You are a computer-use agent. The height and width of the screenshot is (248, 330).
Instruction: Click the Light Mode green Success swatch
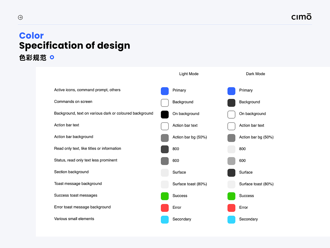point(165,196)
